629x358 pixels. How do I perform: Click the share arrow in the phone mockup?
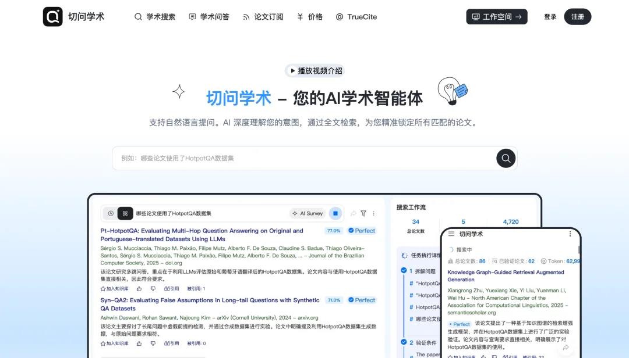(566, 346)
